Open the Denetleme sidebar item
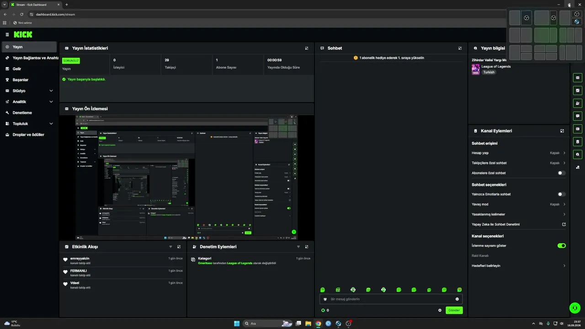The height and width of the screenshot is (329, 585). click(x=29, y=113)
